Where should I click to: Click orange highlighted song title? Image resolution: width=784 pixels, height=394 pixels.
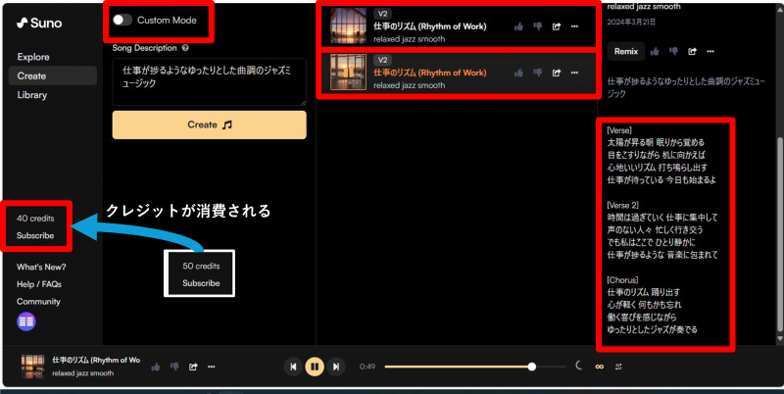coord(429,73)
